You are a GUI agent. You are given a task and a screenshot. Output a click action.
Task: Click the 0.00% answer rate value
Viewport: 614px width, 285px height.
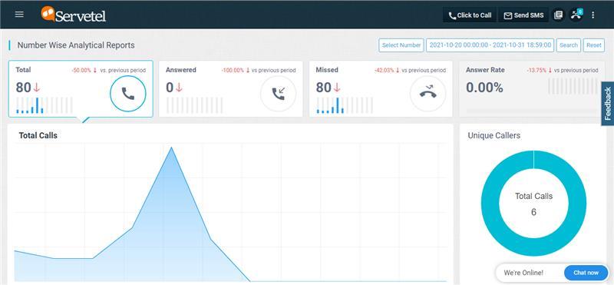[x=484, y=88]
